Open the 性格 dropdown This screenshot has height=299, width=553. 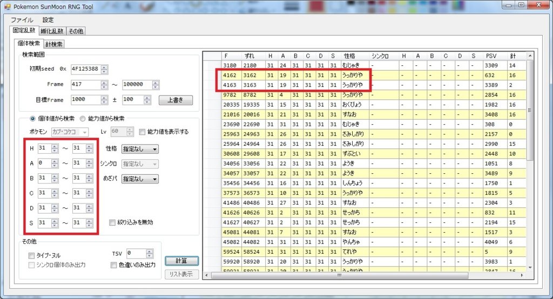click(x=140, y=149)
